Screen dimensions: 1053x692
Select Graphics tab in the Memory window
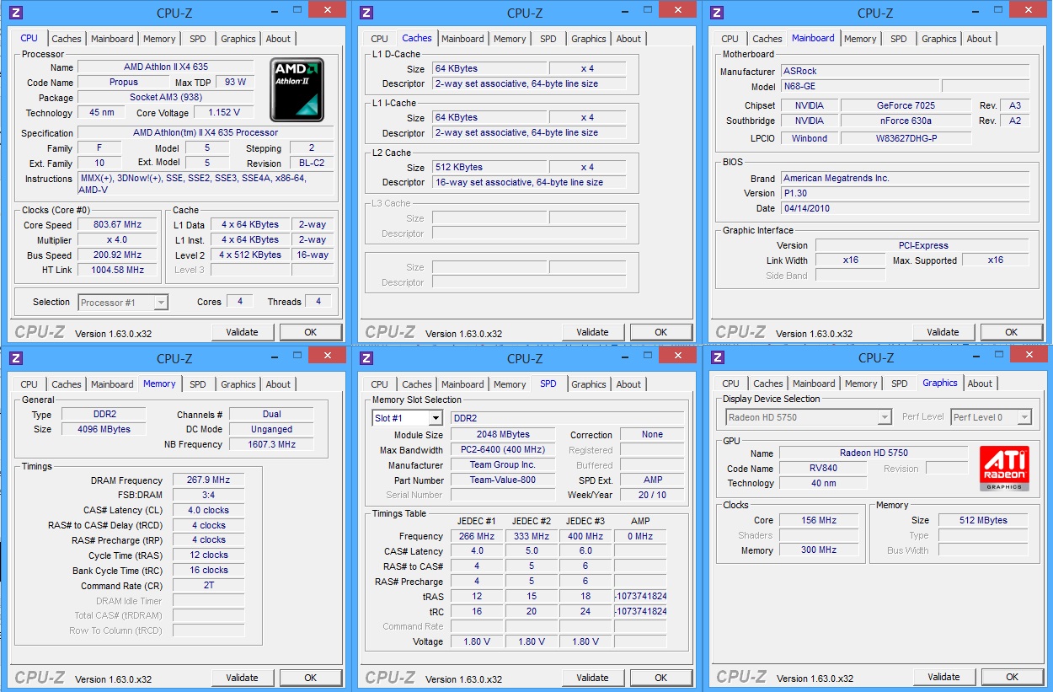click(238, 384)
